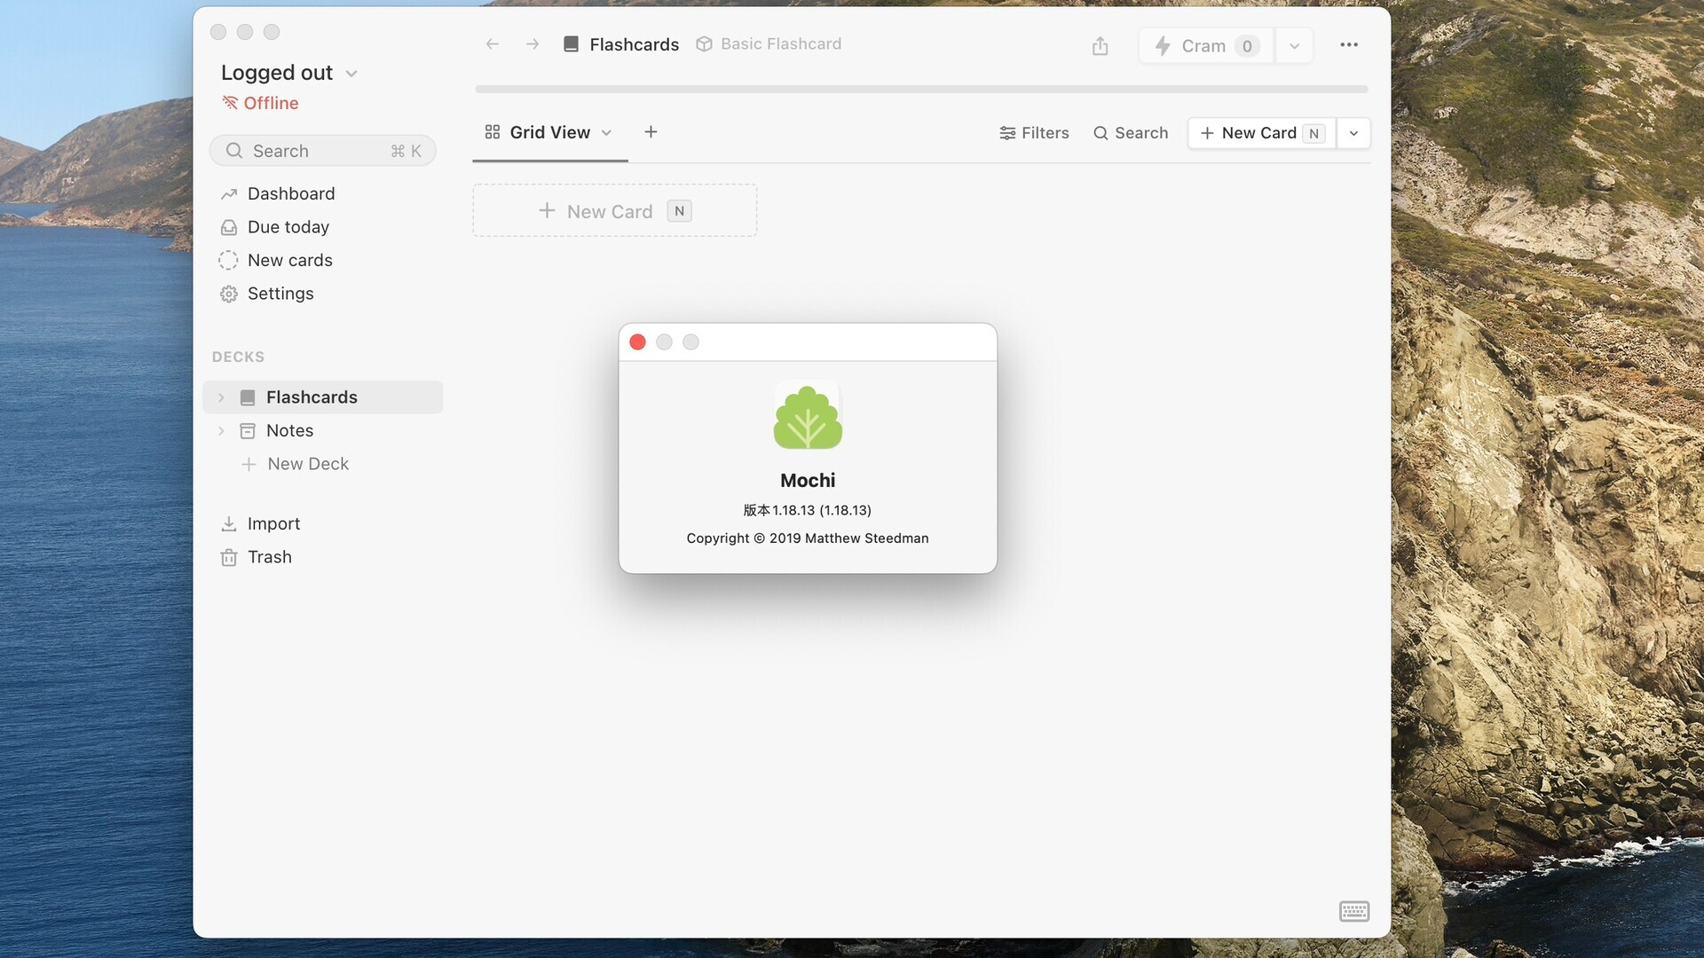This screenshot has width=1704, height=958.
Task: Open the Cram options dropdown arrow
Action: tap(1295, 46)
